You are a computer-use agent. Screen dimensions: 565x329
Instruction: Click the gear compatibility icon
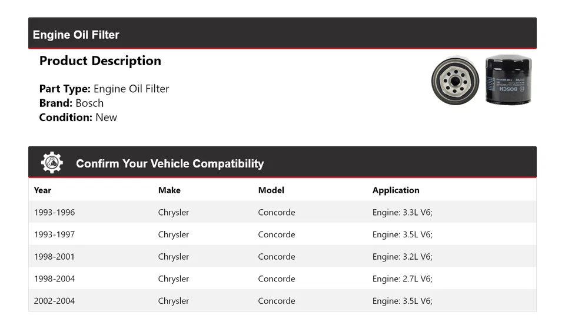[52, 163]
